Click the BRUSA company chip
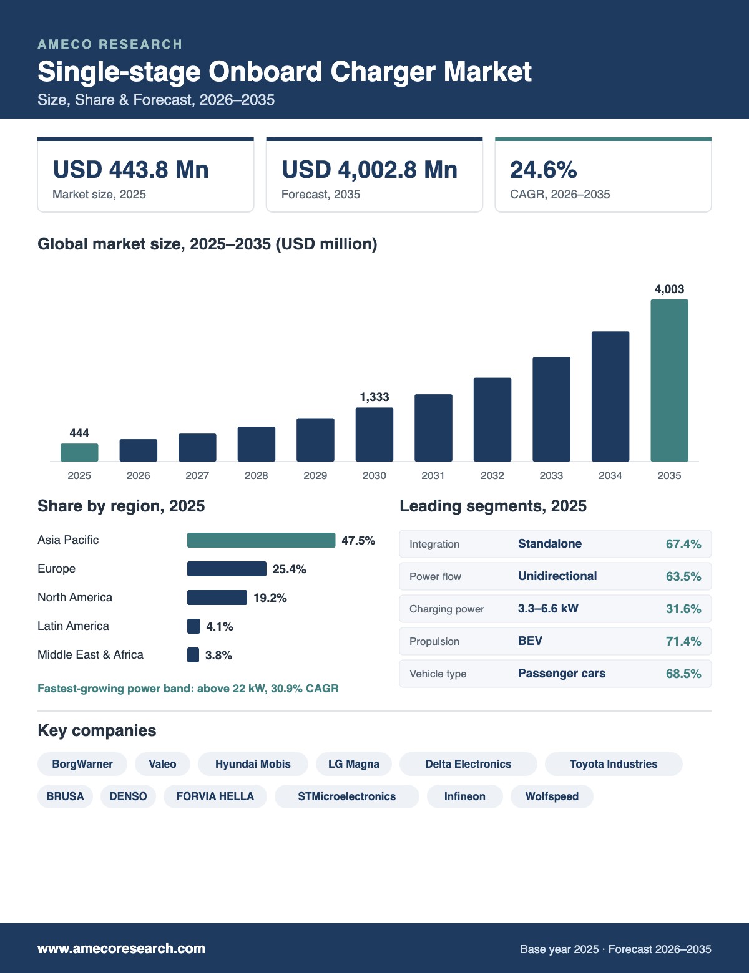Screen dimensions: 749x973 pos(65,796)
